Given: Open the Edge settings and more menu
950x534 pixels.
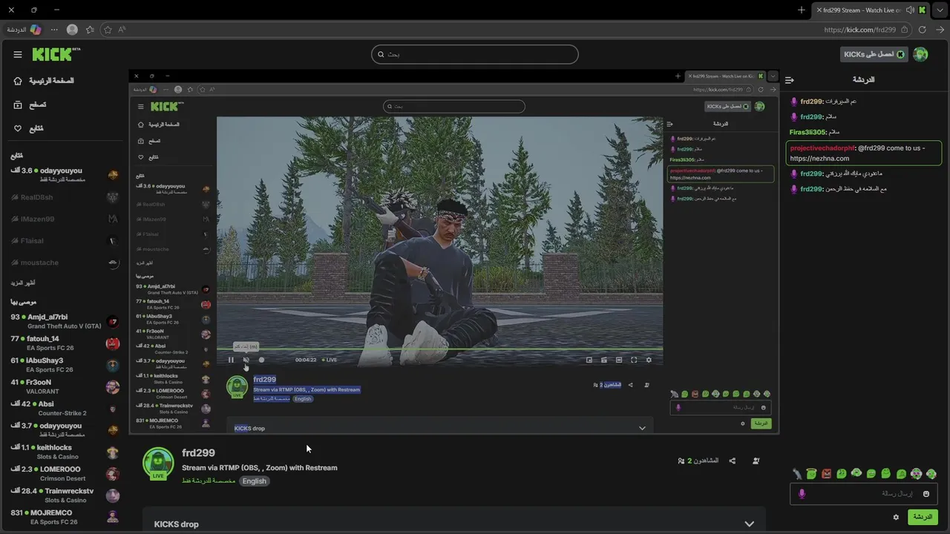Looking at the screenshot, I should click(x=54, y=30).
